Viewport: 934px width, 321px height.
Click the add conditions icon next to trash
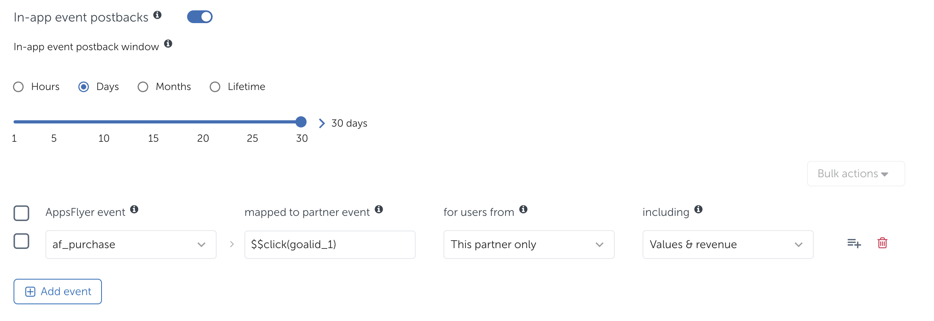coord(854,243)
